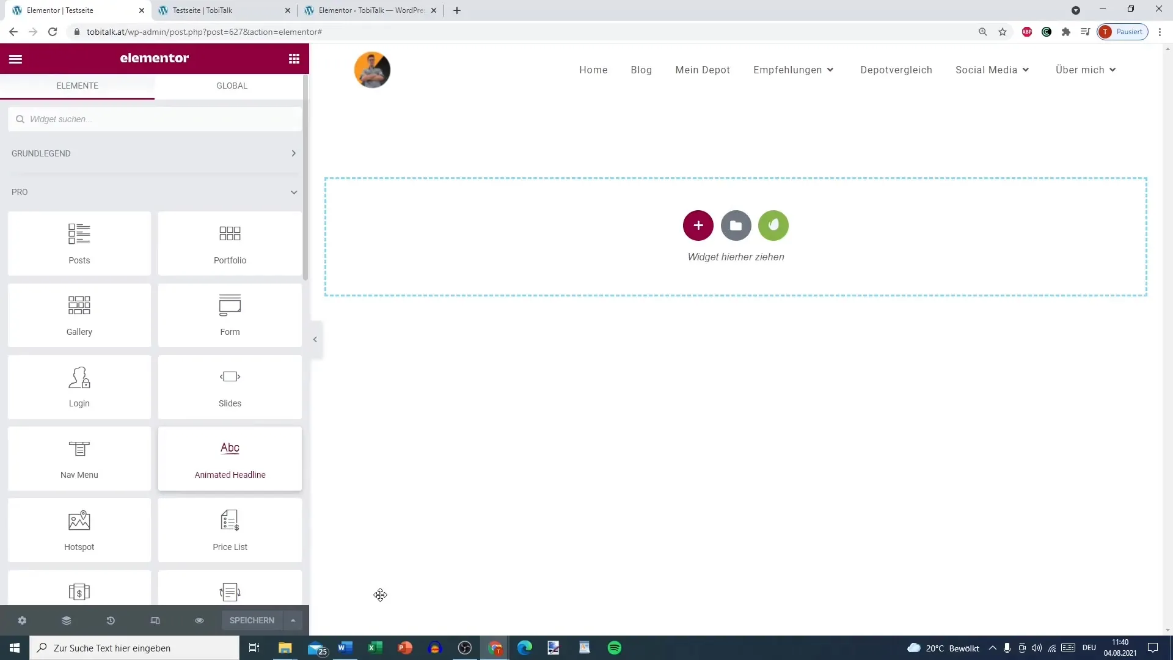
Task: Open the Mein Depot link
Action: coord(703,70)
